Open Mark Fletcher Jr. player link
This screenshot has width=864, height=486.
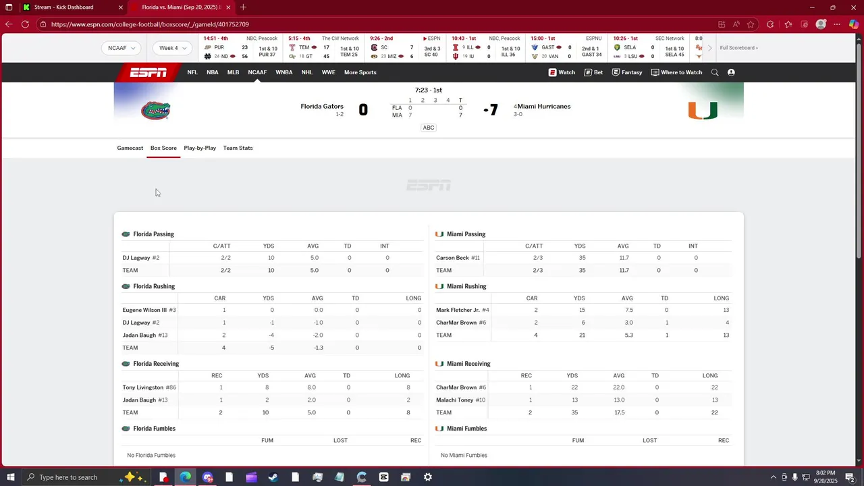point(458,310)
